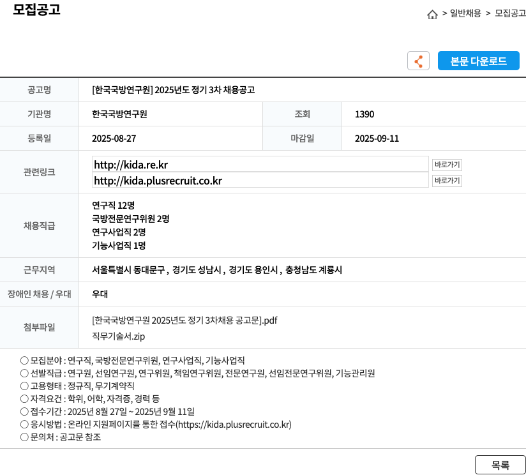526x475 pixels.
Task: Click the 기능사업직 1명 line
Action: click(x=119, y=245)
